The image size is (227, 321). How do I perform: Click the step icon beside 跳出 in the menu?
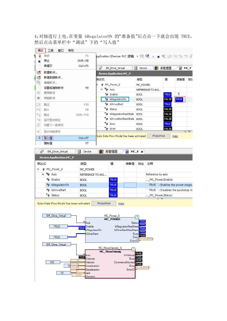click(39, 115)
